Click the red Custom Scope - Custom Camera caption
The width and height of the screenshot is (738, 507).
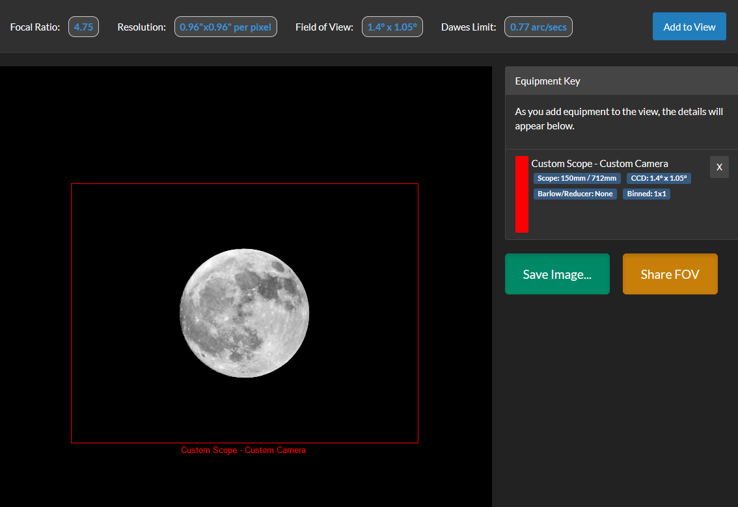[x=243, y=450]
